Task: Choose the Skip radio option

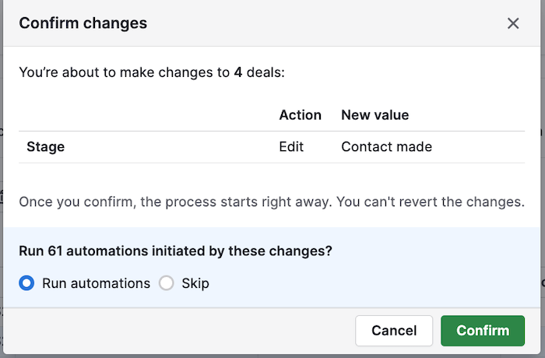Action: [166, 283]
